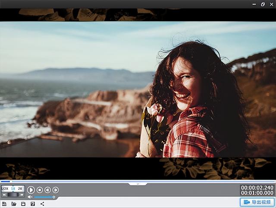This screenshot has height=208, width=276.
Task: Click the fast-forward double-arrow button
Action: point(22,195)
